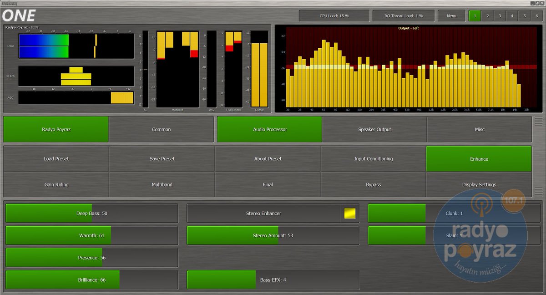Restore down the Breakaway window

pyautogui.click(x=537, y=3)
